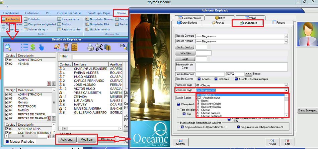The width and height of the screenshot is (318, 149).
Task: Click the Salir exit button
Action: pyautogui.click(x=287, y=142)
